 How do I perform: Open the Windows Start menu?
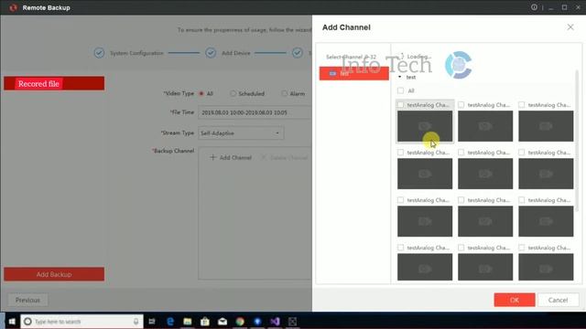(x=12, y=322)
